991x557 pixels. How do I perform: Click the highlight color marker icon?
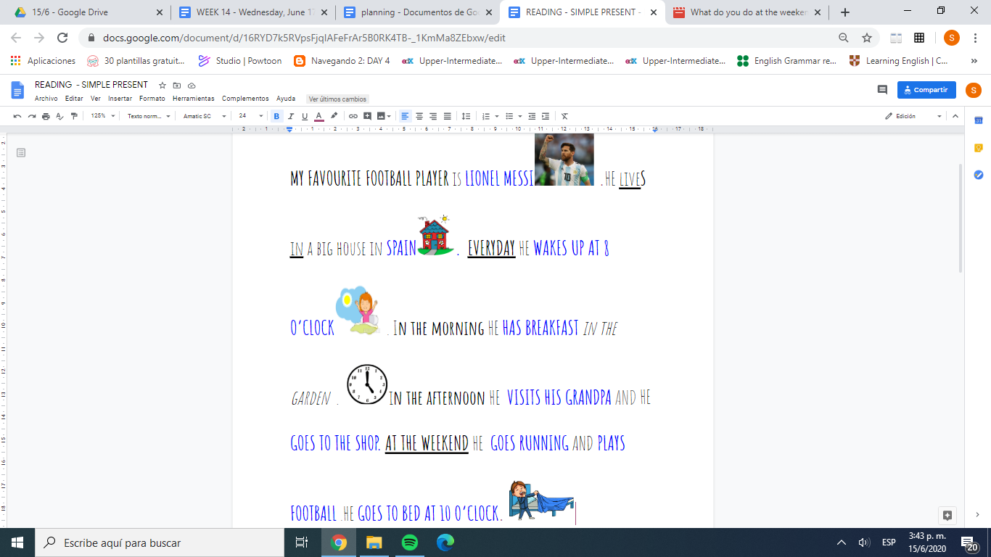pyautogui.click(x=334, y=116)
